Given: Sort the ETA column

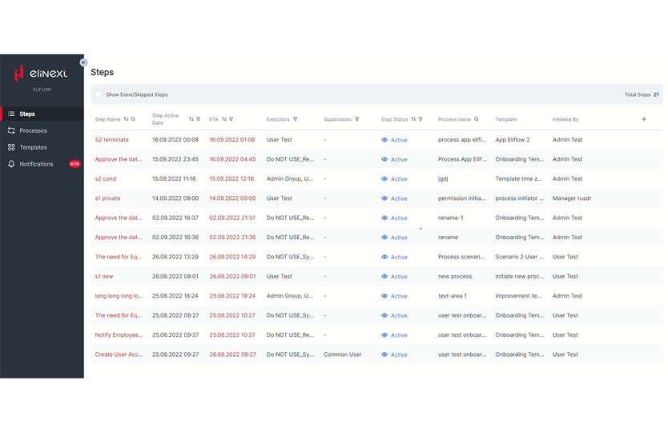Looking at the screenshot, I should 223,119.
